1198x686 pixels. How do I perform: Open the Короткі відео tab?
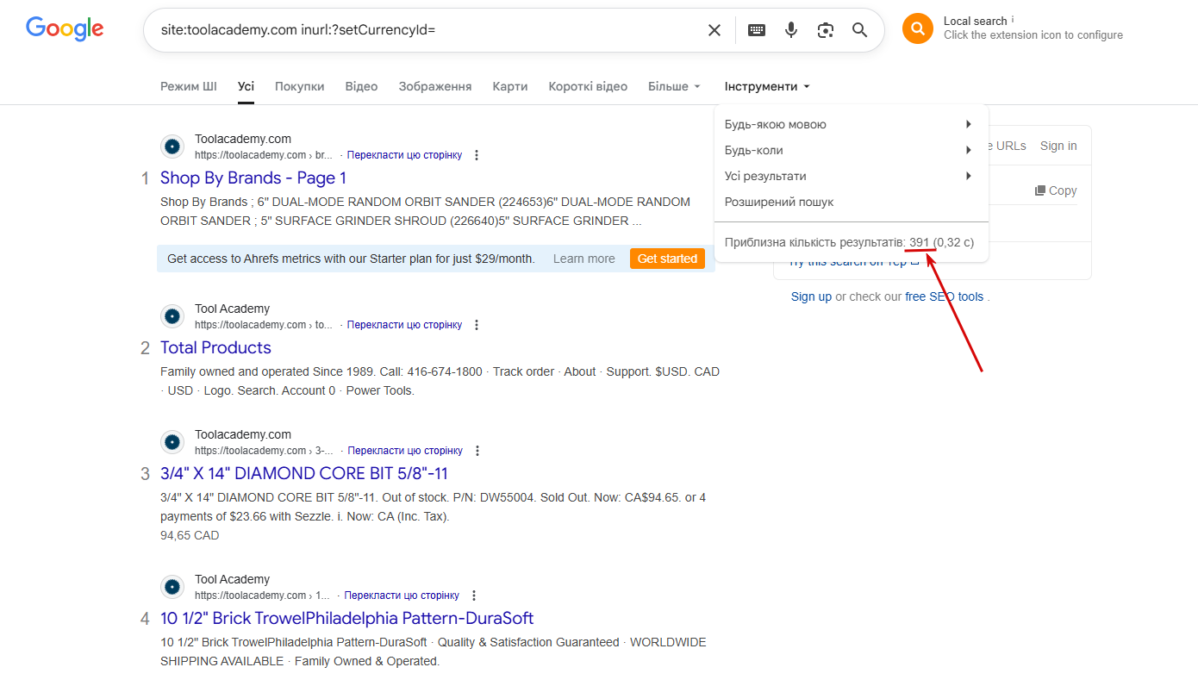tap(588, 86)
